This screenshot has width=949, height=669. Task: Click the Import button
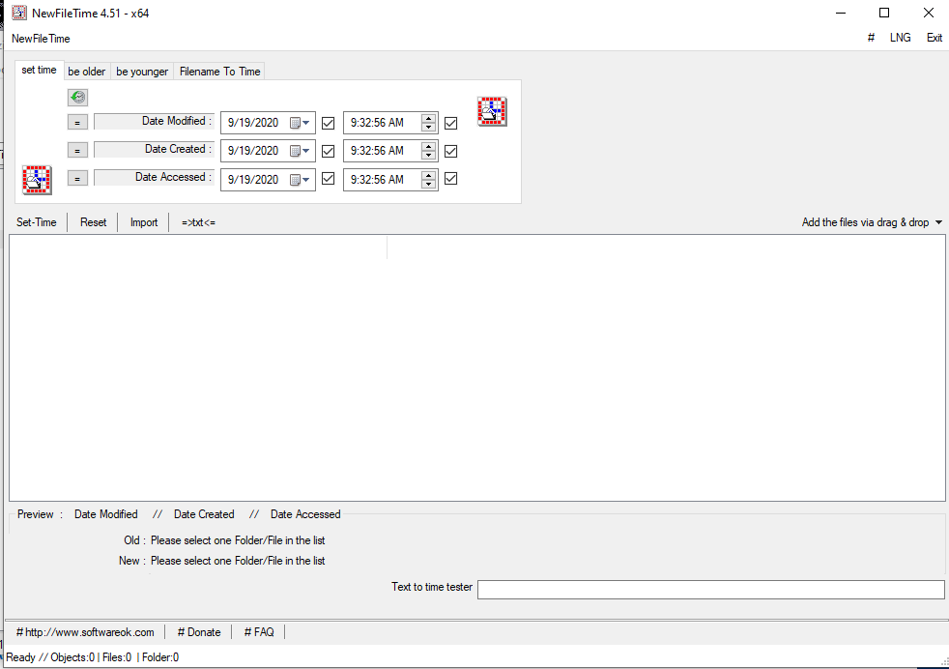tap(144, 222)
